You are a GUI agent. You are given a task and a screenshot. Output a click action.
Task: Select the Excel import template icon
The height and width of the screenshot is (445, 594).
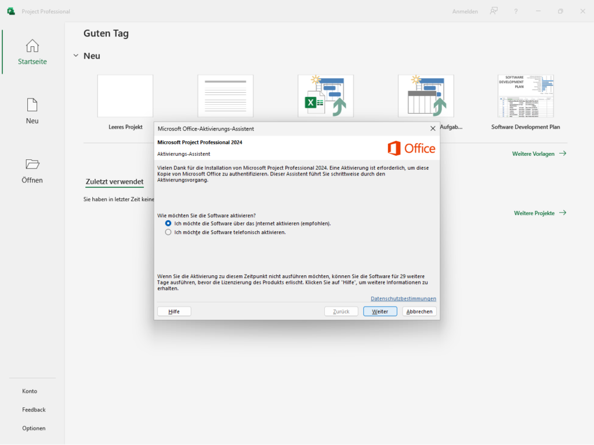pos(325,96)
